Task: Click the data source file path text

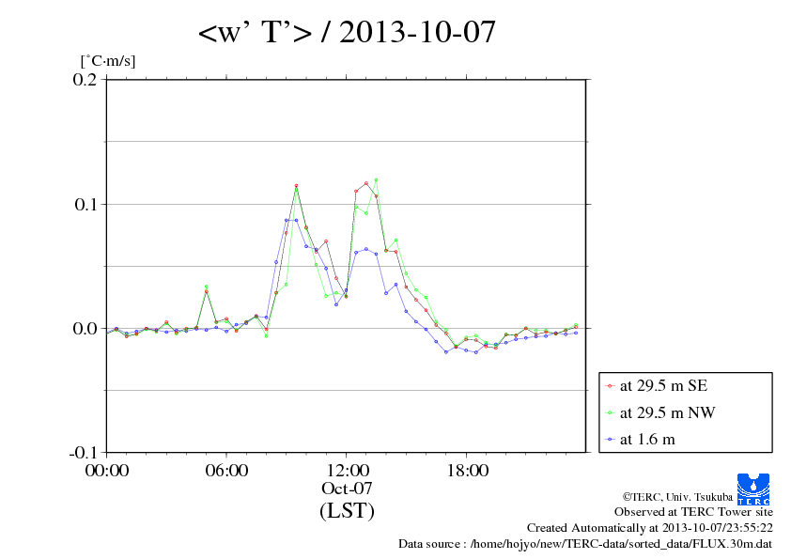Action: point(585,543)
